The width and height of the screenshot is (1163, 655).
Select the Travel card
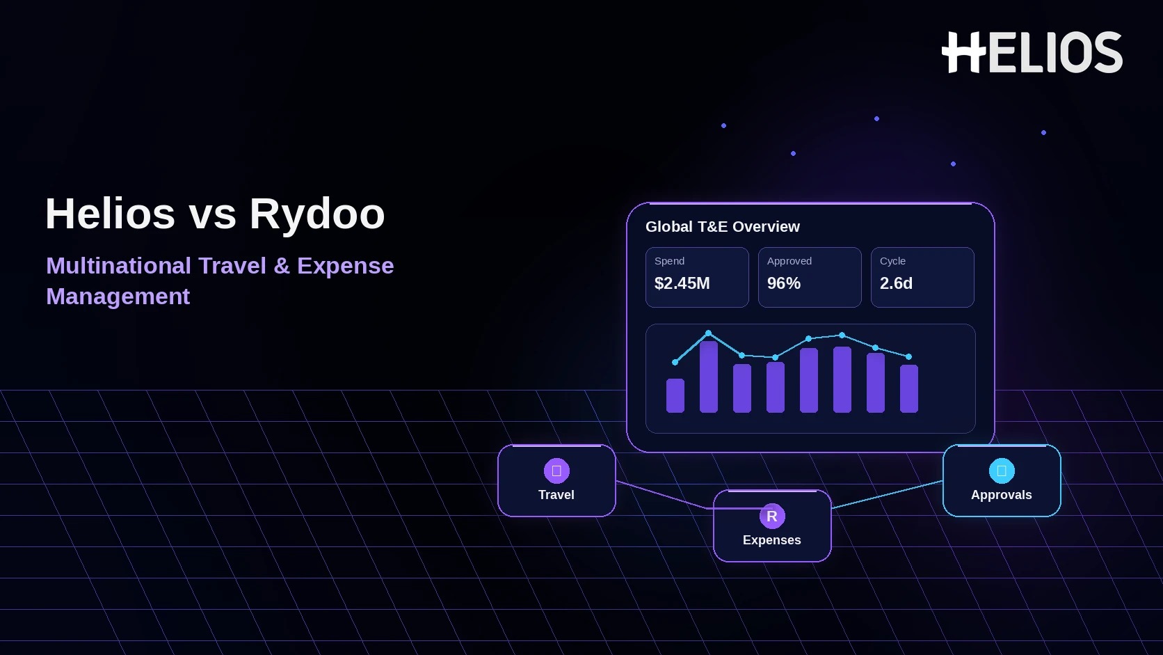click(x=556, y=480)
